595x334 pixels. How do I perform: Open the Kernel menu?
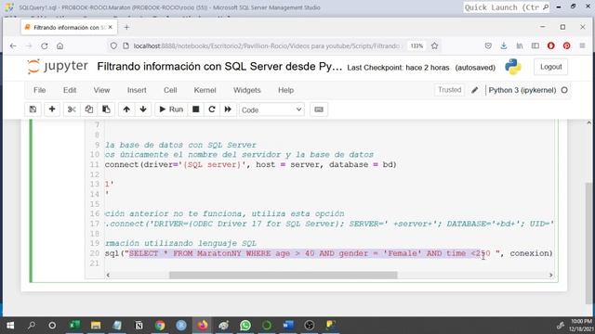pos(205,90)
